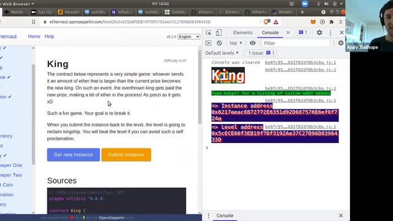Click the Brave shields icon
The width and height of the screenshot is (393, 221).
click(x=267, y=22)
